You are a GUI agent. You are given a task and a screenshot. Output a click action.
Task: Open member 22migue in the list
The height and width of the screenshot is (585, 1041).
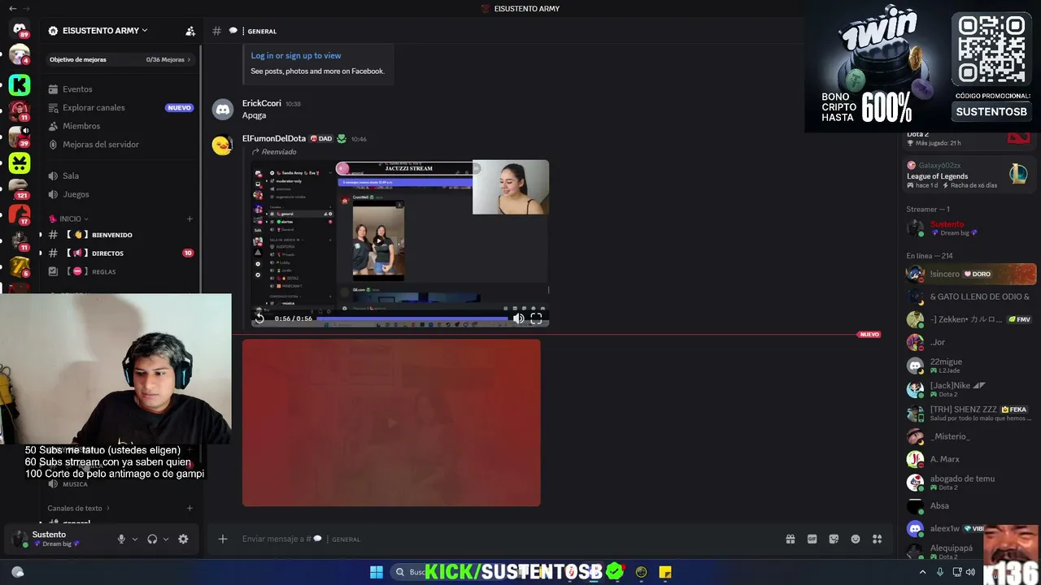pos(968,365)
